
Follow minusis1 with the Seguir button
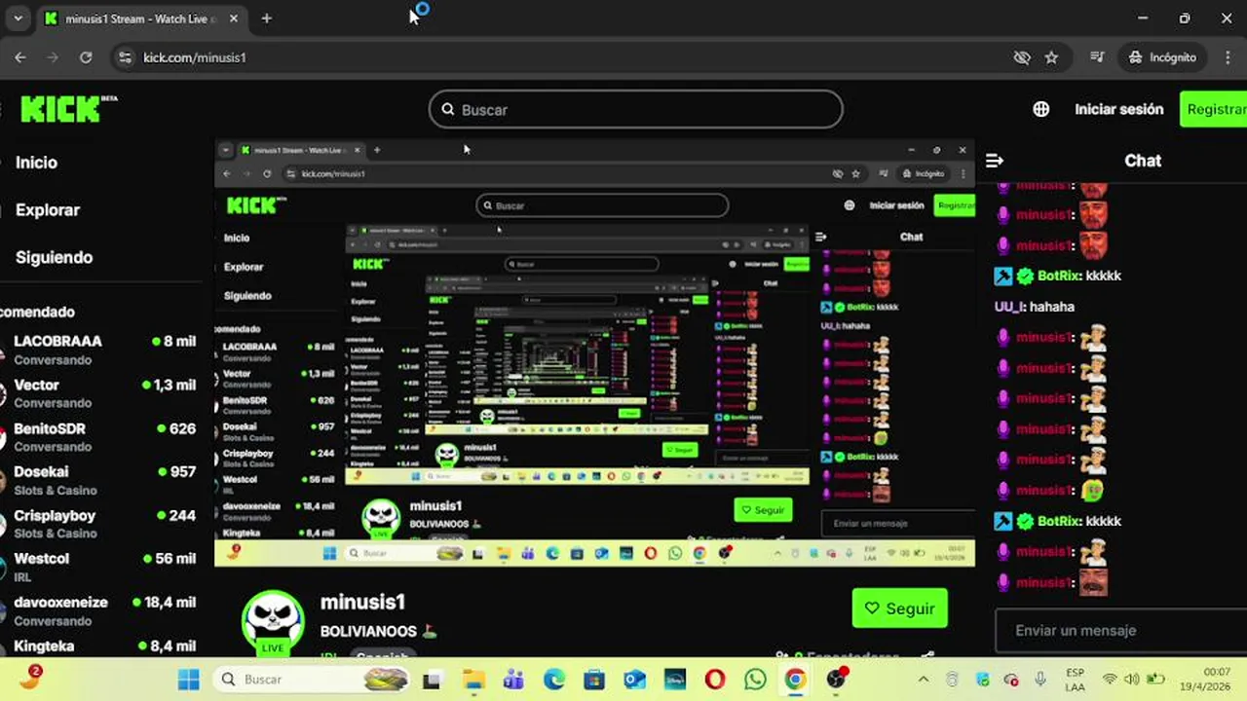click(x=899, y=609)
